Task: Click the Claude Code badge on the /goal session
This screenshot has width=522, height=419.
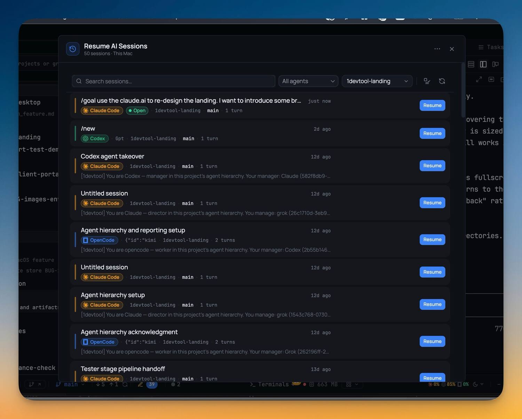Action: click(x=102, y=111)
